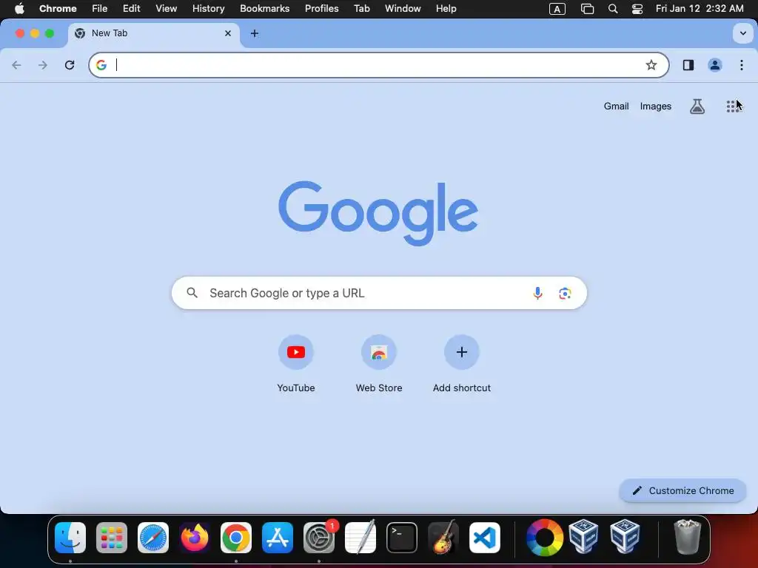
Task: Open the Edit menu
Action: [132, 9]
